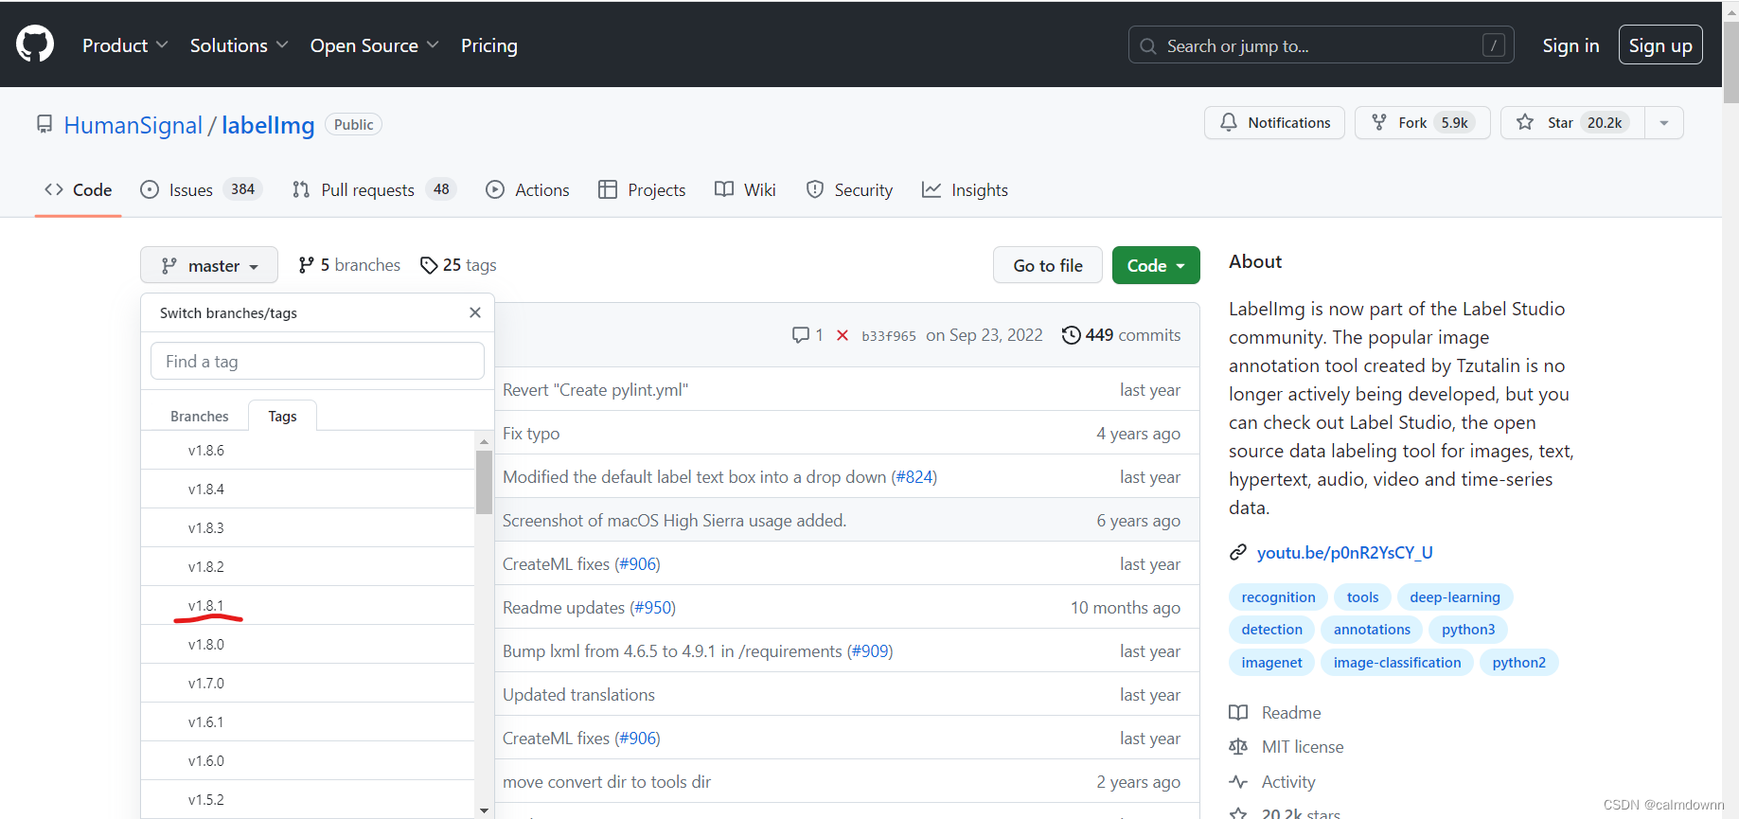The width and height of the screenshot is (1739, 819).
Task: Open the 5 branches link
Action: pos(349,265)
